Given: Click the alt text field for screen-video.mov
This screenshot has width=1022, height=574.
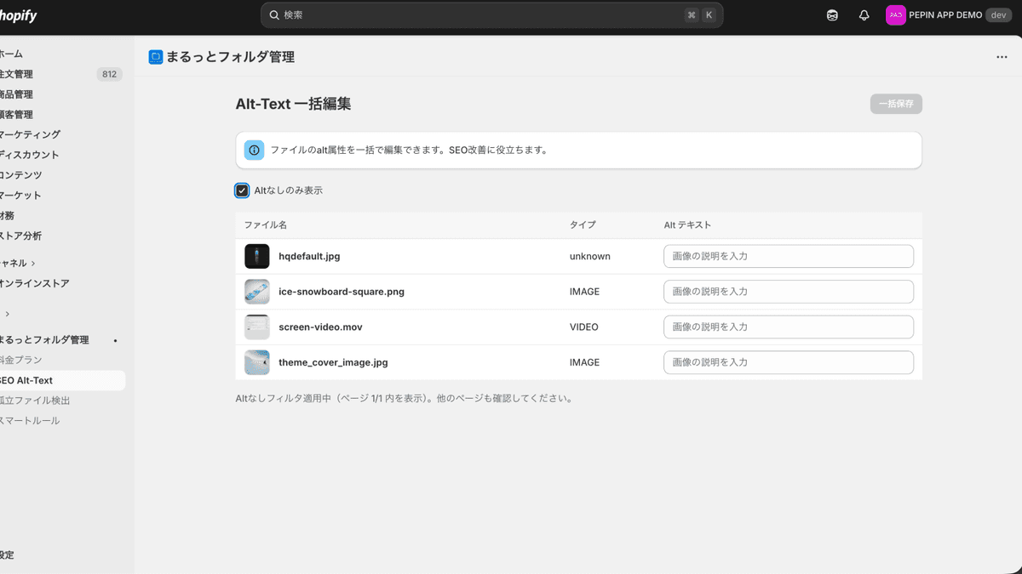Looking at the screenshot, I should click(x=788, y=327).
